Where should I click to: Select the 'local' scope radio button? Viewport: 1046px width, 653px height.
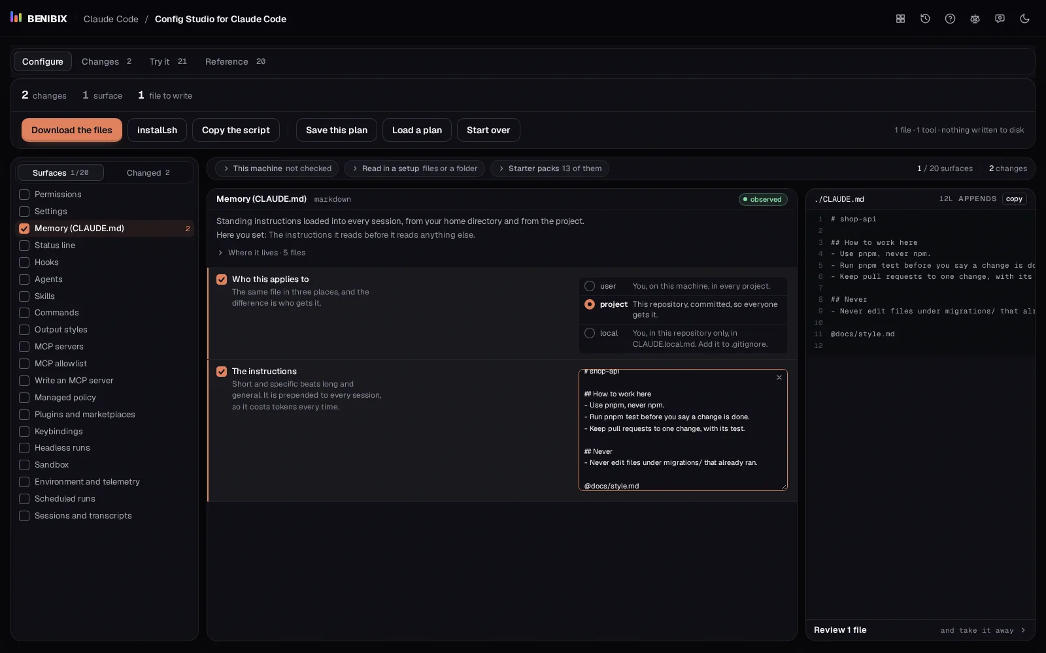click(590, 333)
